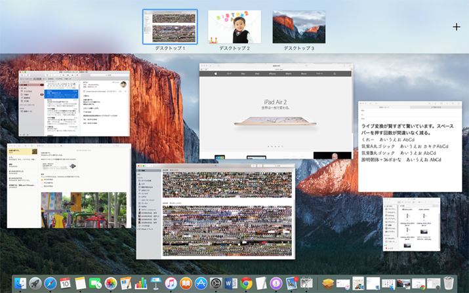Switch to デスクトップ 2 space
Image resolution: width=469 pixels, height=293 pixels.
234,27
